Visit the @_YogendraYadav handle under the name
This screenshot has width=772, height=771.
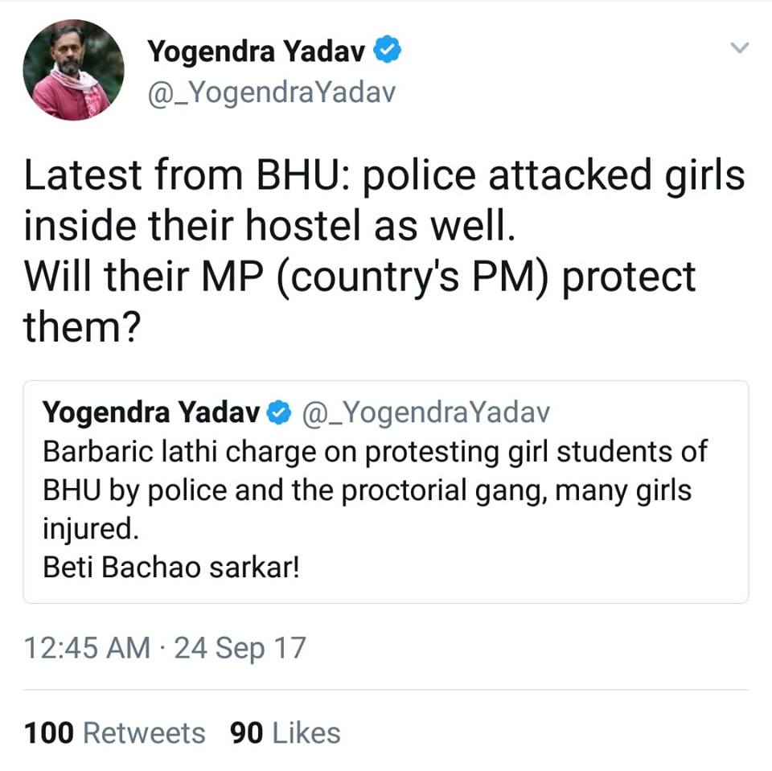point(271,94)
